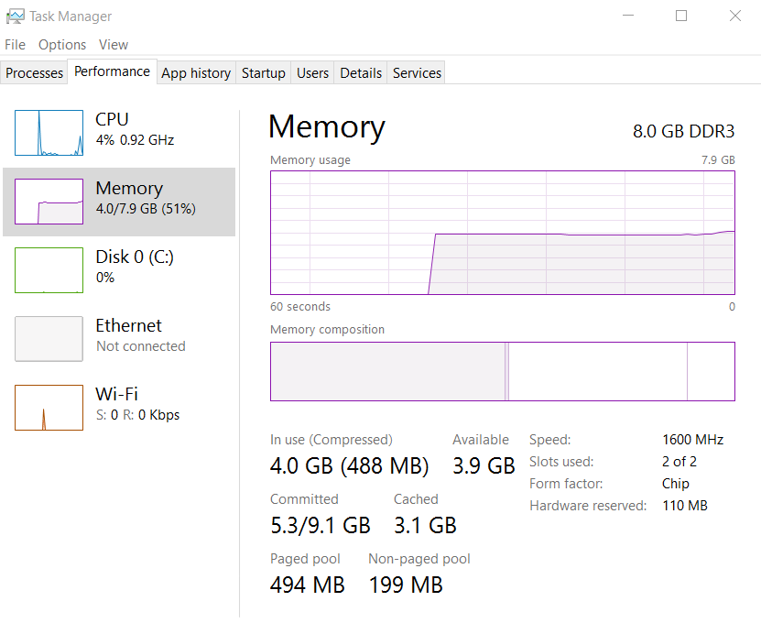Open the View menu
This screenshot has width=761, height=634.
coord(113,44)
